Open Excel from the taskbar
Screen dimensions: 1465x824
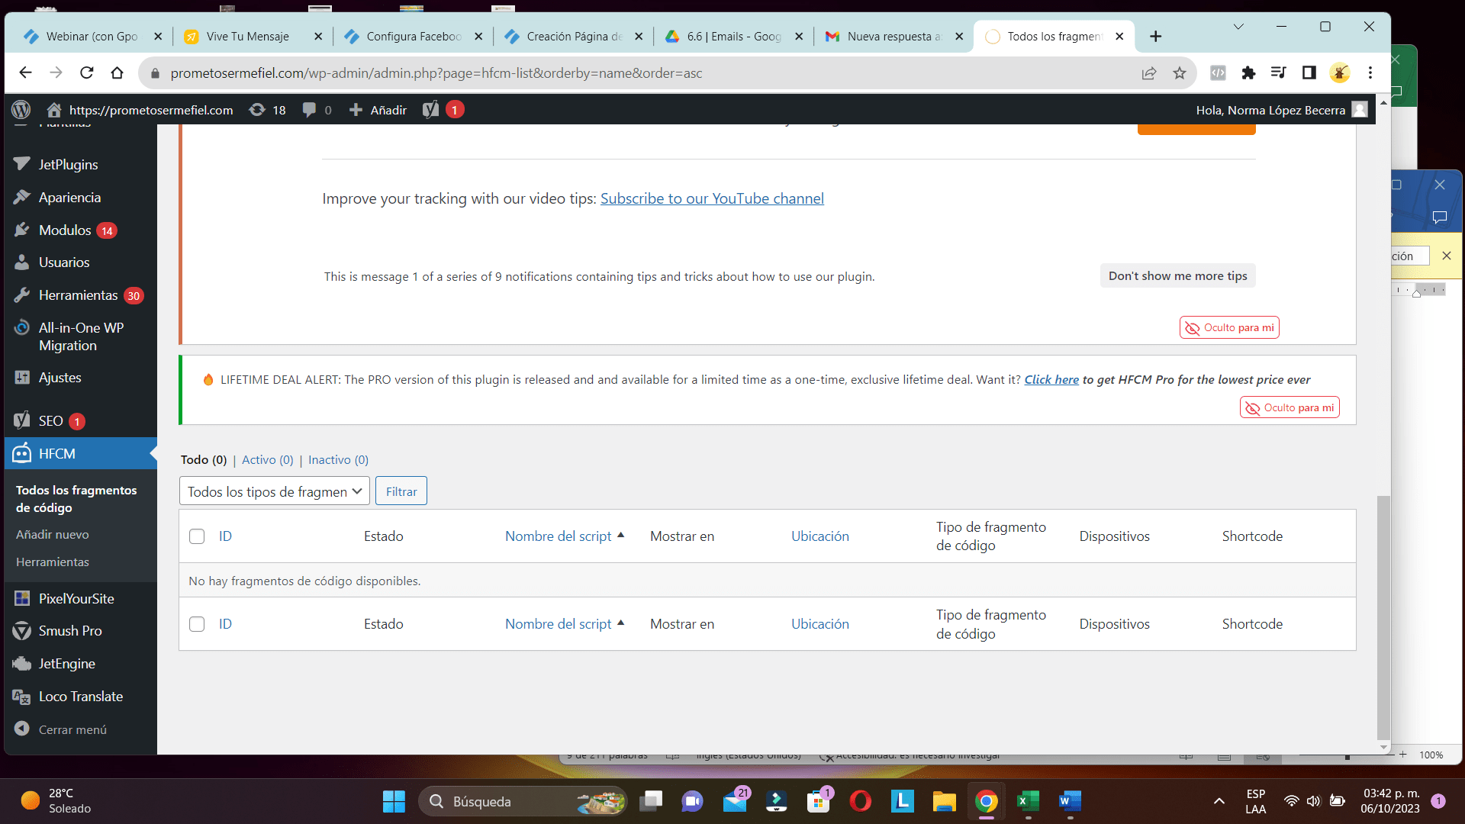point(1028,801)
